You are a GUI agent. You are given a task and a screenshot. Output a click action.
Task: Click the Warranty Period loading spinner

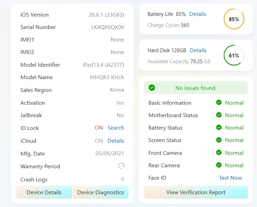121,166
